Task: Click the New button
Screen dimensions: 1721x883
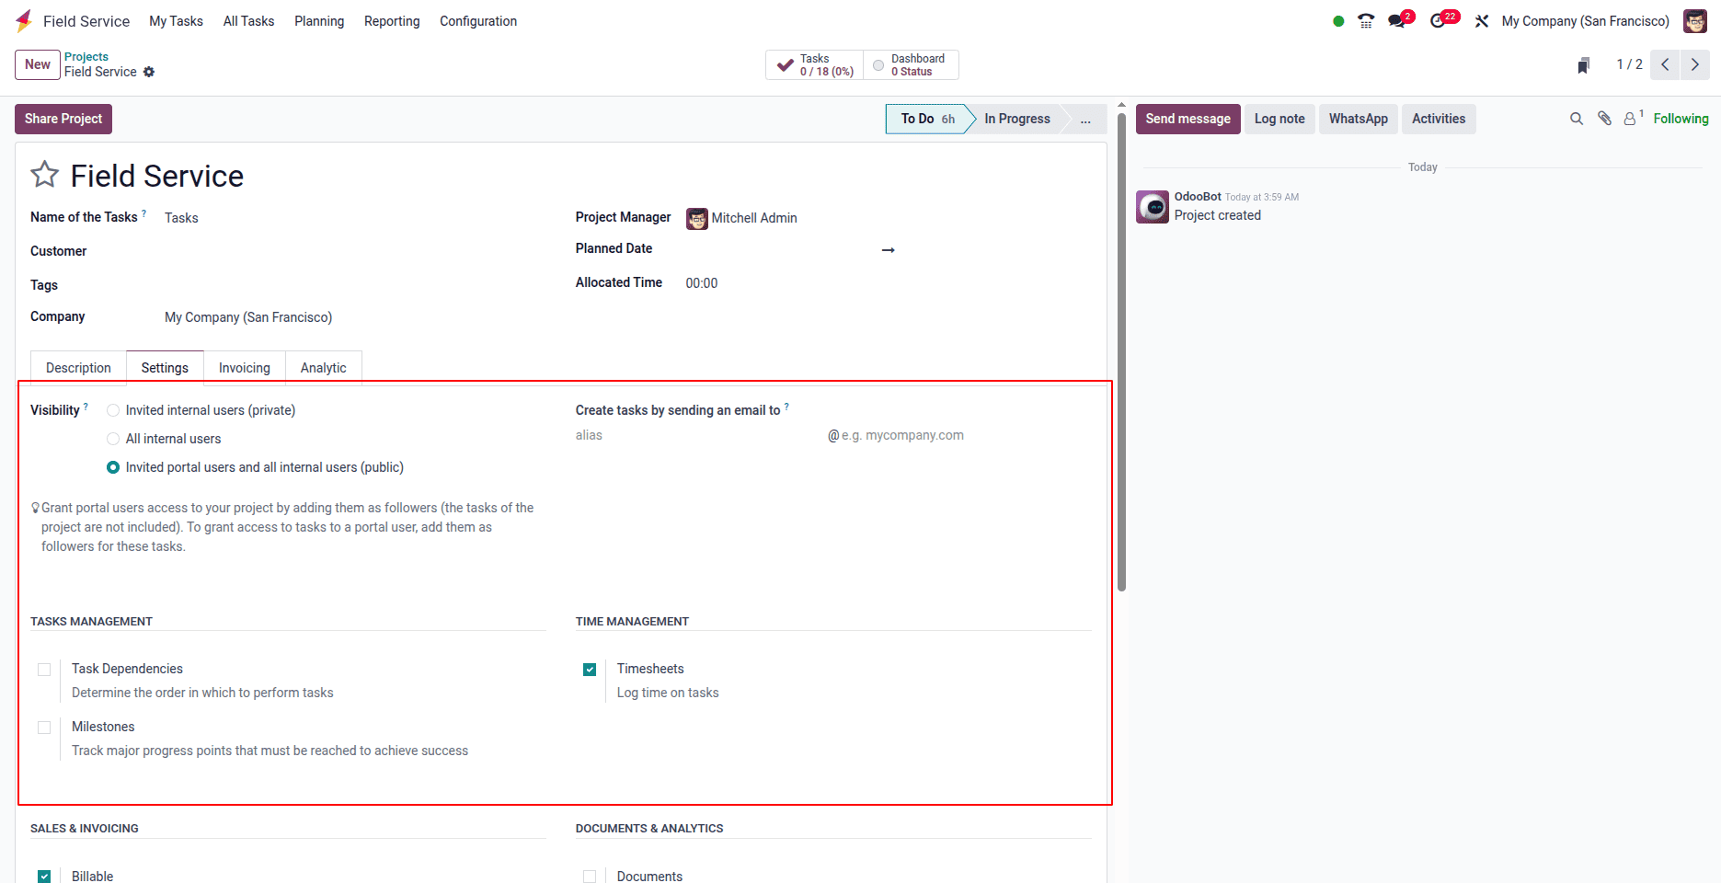Action: (38, 64)
